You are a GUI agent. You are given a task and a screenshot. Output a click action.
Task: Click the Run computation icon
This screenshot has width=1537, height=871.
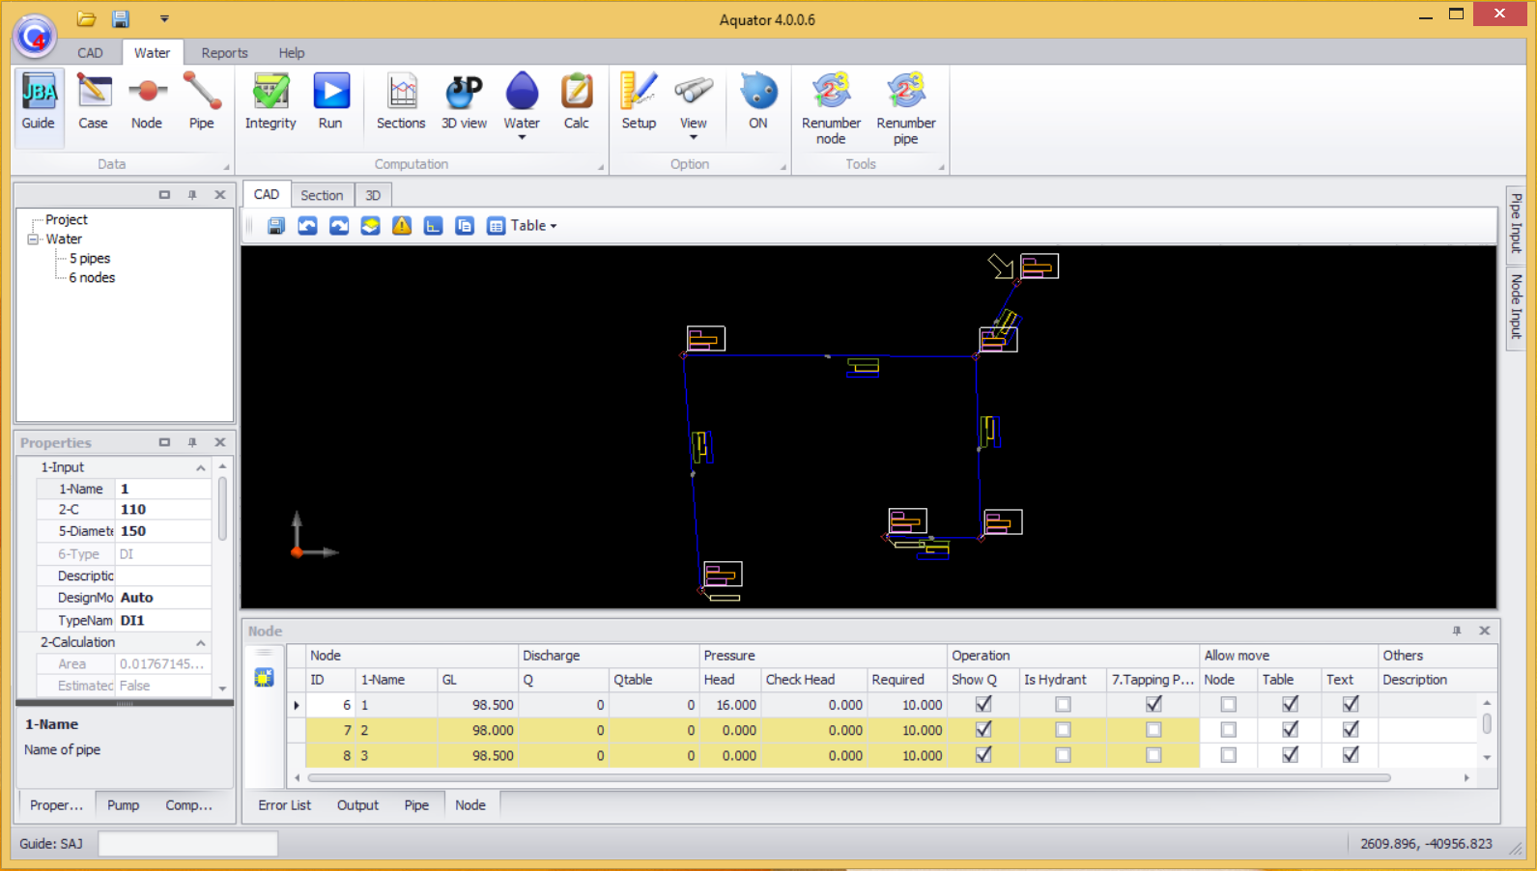point(330,101)
